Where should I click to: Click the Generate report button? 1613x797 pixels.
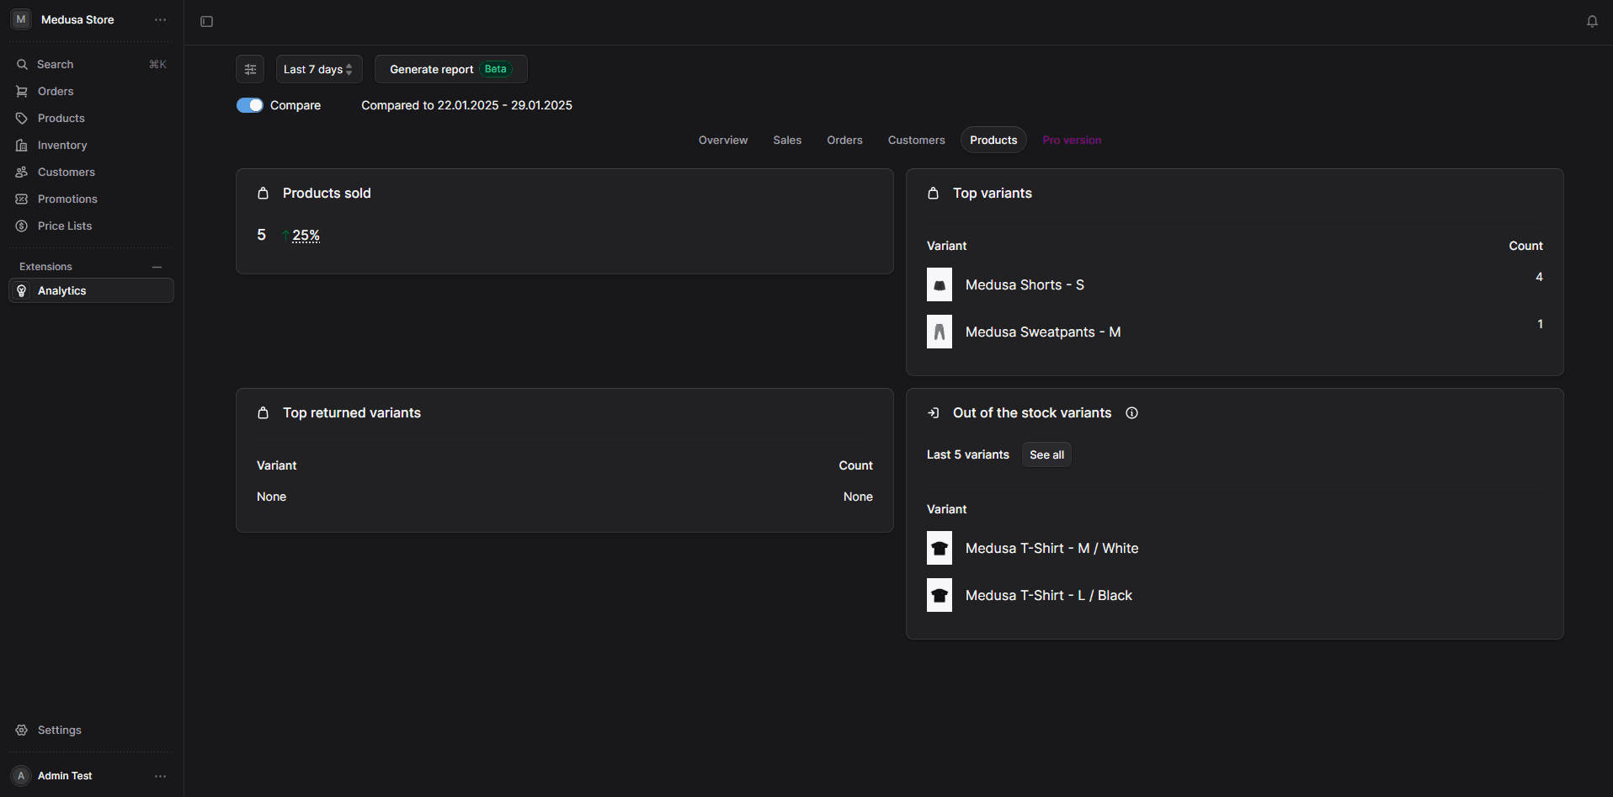[x=431, y=68]
